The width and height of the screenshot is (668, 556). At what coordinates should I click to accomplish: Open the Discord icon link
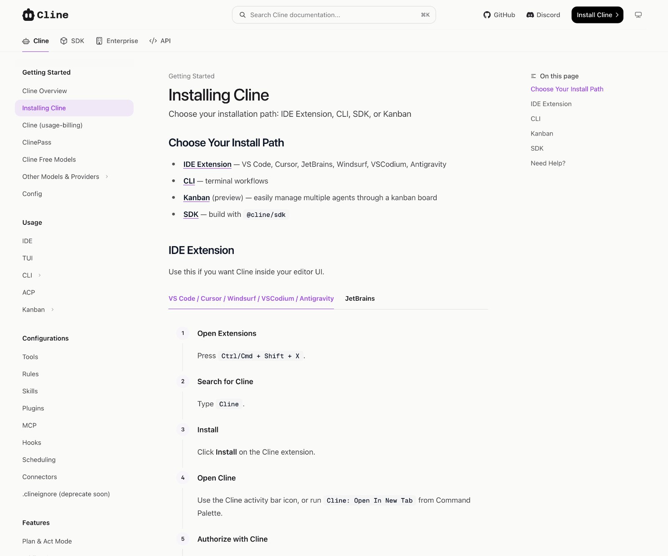coord(530,15)
